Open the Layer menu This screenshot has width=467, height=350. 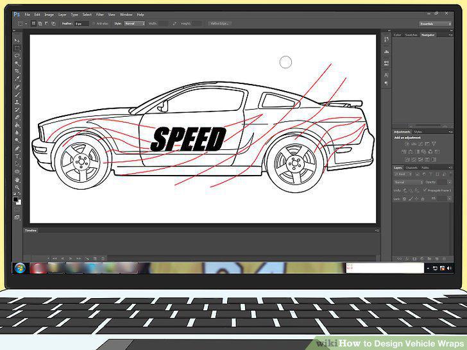click(62, 14)
